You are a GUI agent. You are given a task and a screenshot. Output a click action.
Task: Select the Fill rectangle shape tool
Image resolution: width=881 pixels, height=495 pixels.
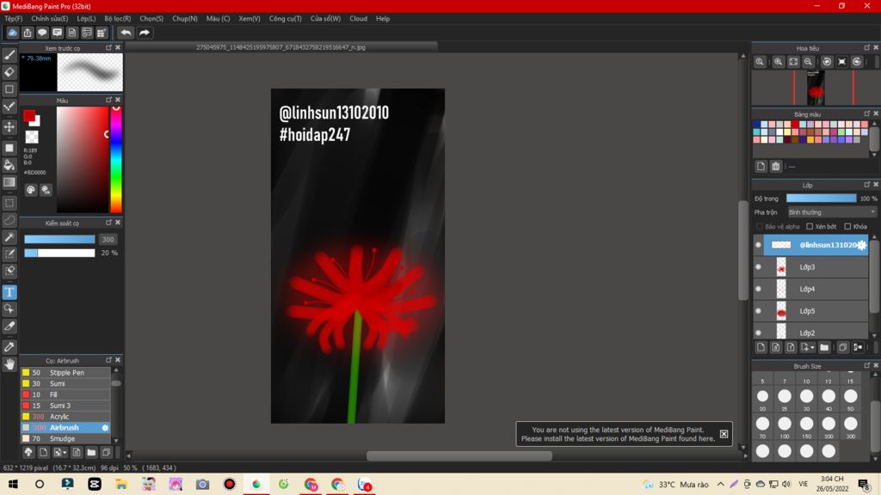pos(9,148)
